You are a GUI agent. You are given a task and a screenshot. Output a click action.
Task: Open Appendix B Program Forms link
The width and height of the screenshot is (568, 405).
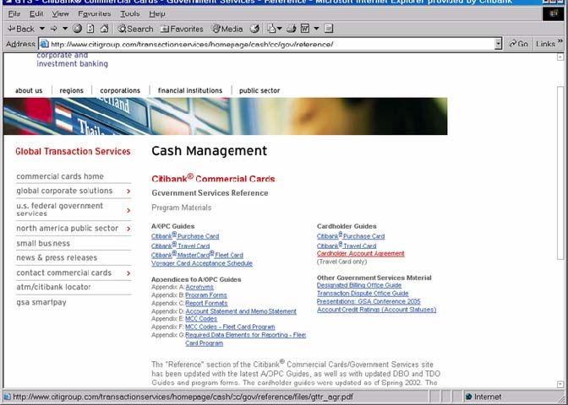tap(206, 295)
